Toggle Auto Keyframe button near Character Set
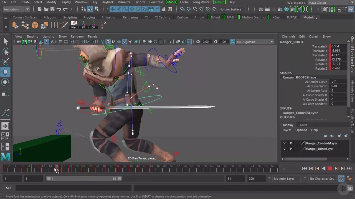This screenshot has width=355, height=199. coord(341,179)
